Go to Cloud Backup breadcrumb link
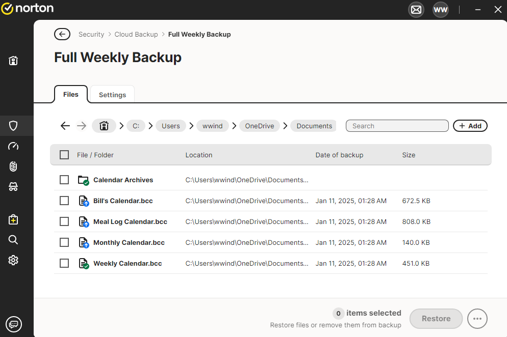This screenshot has height=337, width=507. coord(136,35)
